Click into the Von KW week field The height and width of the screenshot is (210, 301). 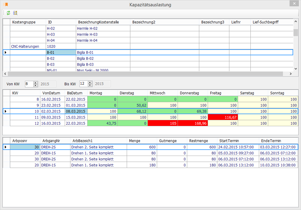click(29, 84)
